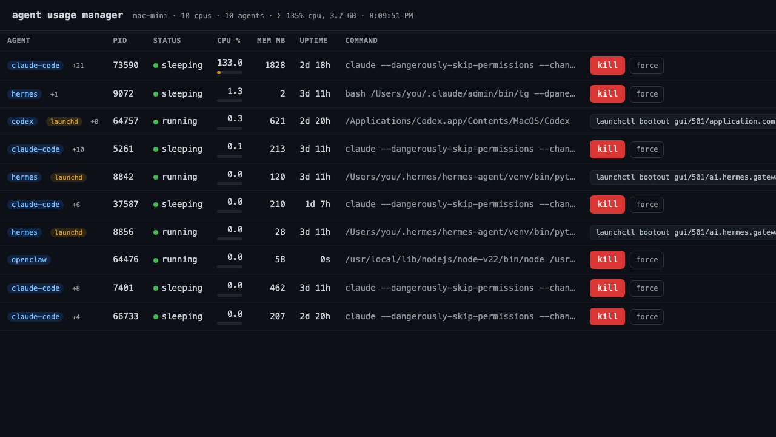Sort by the CPU % column header
Viewport: 776px width, 437px height.
tap(229, 41)
